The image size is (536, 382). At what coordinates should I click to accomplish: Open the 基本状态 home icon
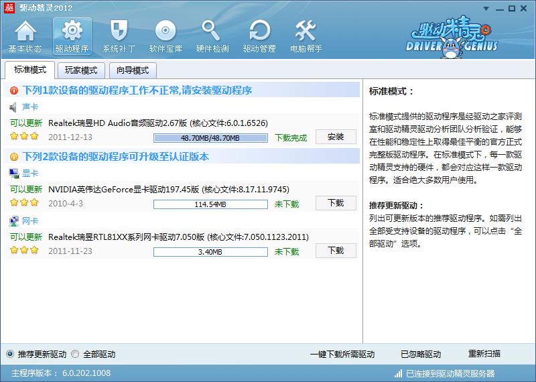point(25,32)
